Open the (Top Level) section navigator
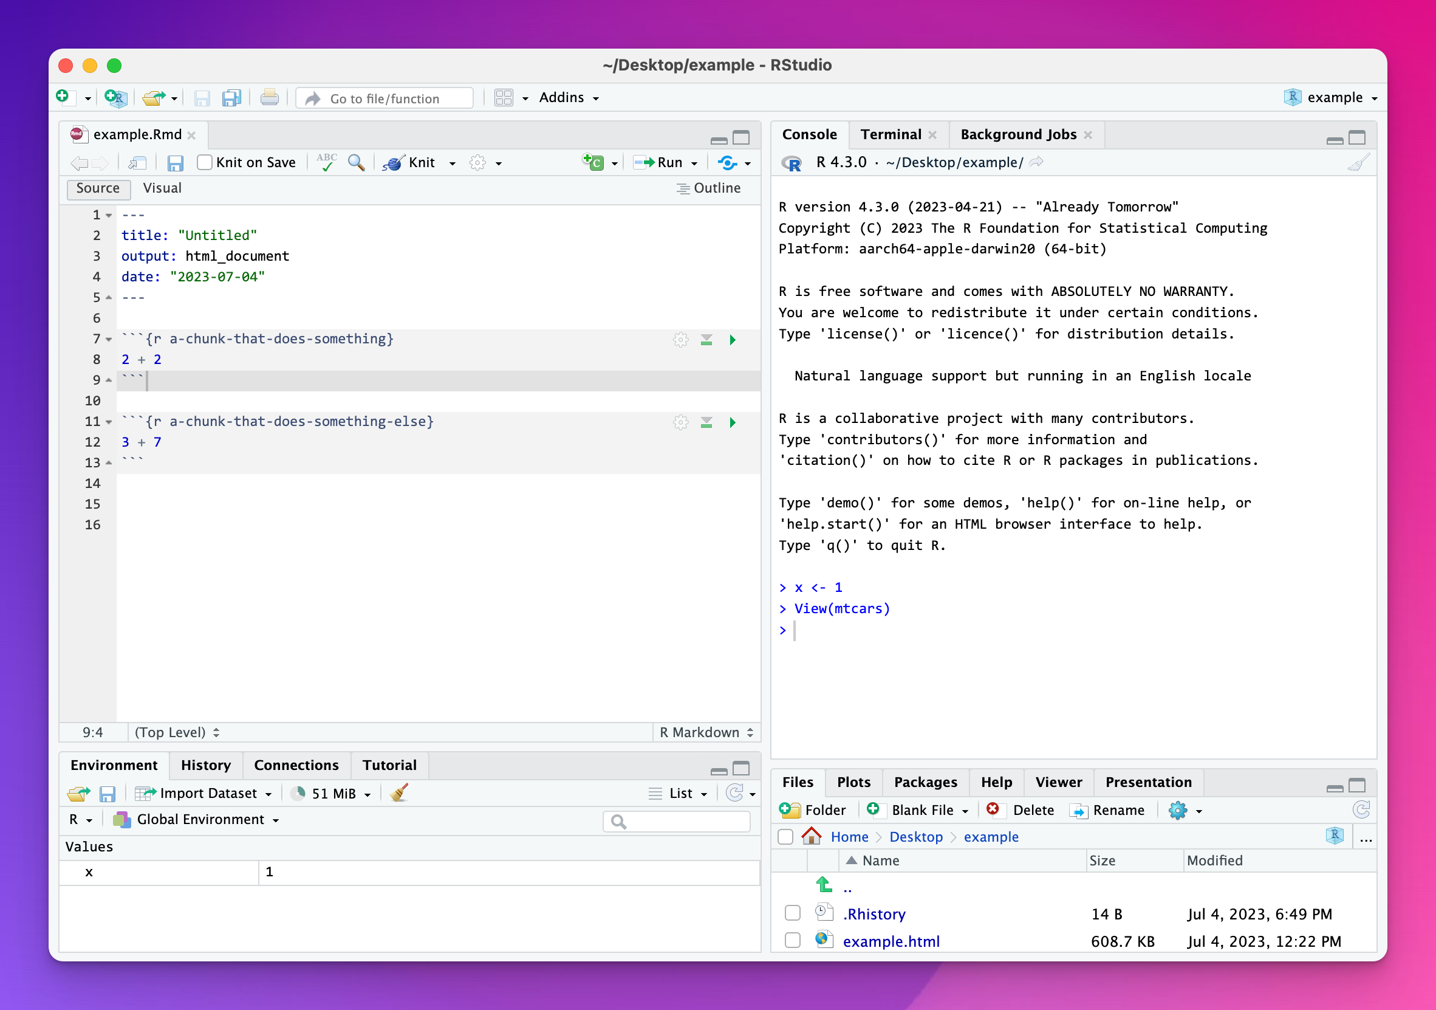The width and height of the screenshot is (1436, 1010). (x=177, y=732)
